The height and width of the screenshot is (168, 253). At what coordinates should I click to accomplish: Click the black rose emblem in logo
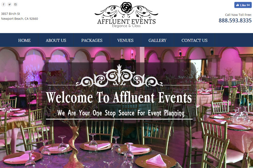tap(126, 7)
